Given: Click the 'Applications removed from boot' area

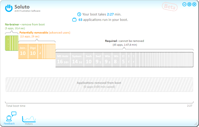Looking at the screenshot, I should (x=99, y=85).
